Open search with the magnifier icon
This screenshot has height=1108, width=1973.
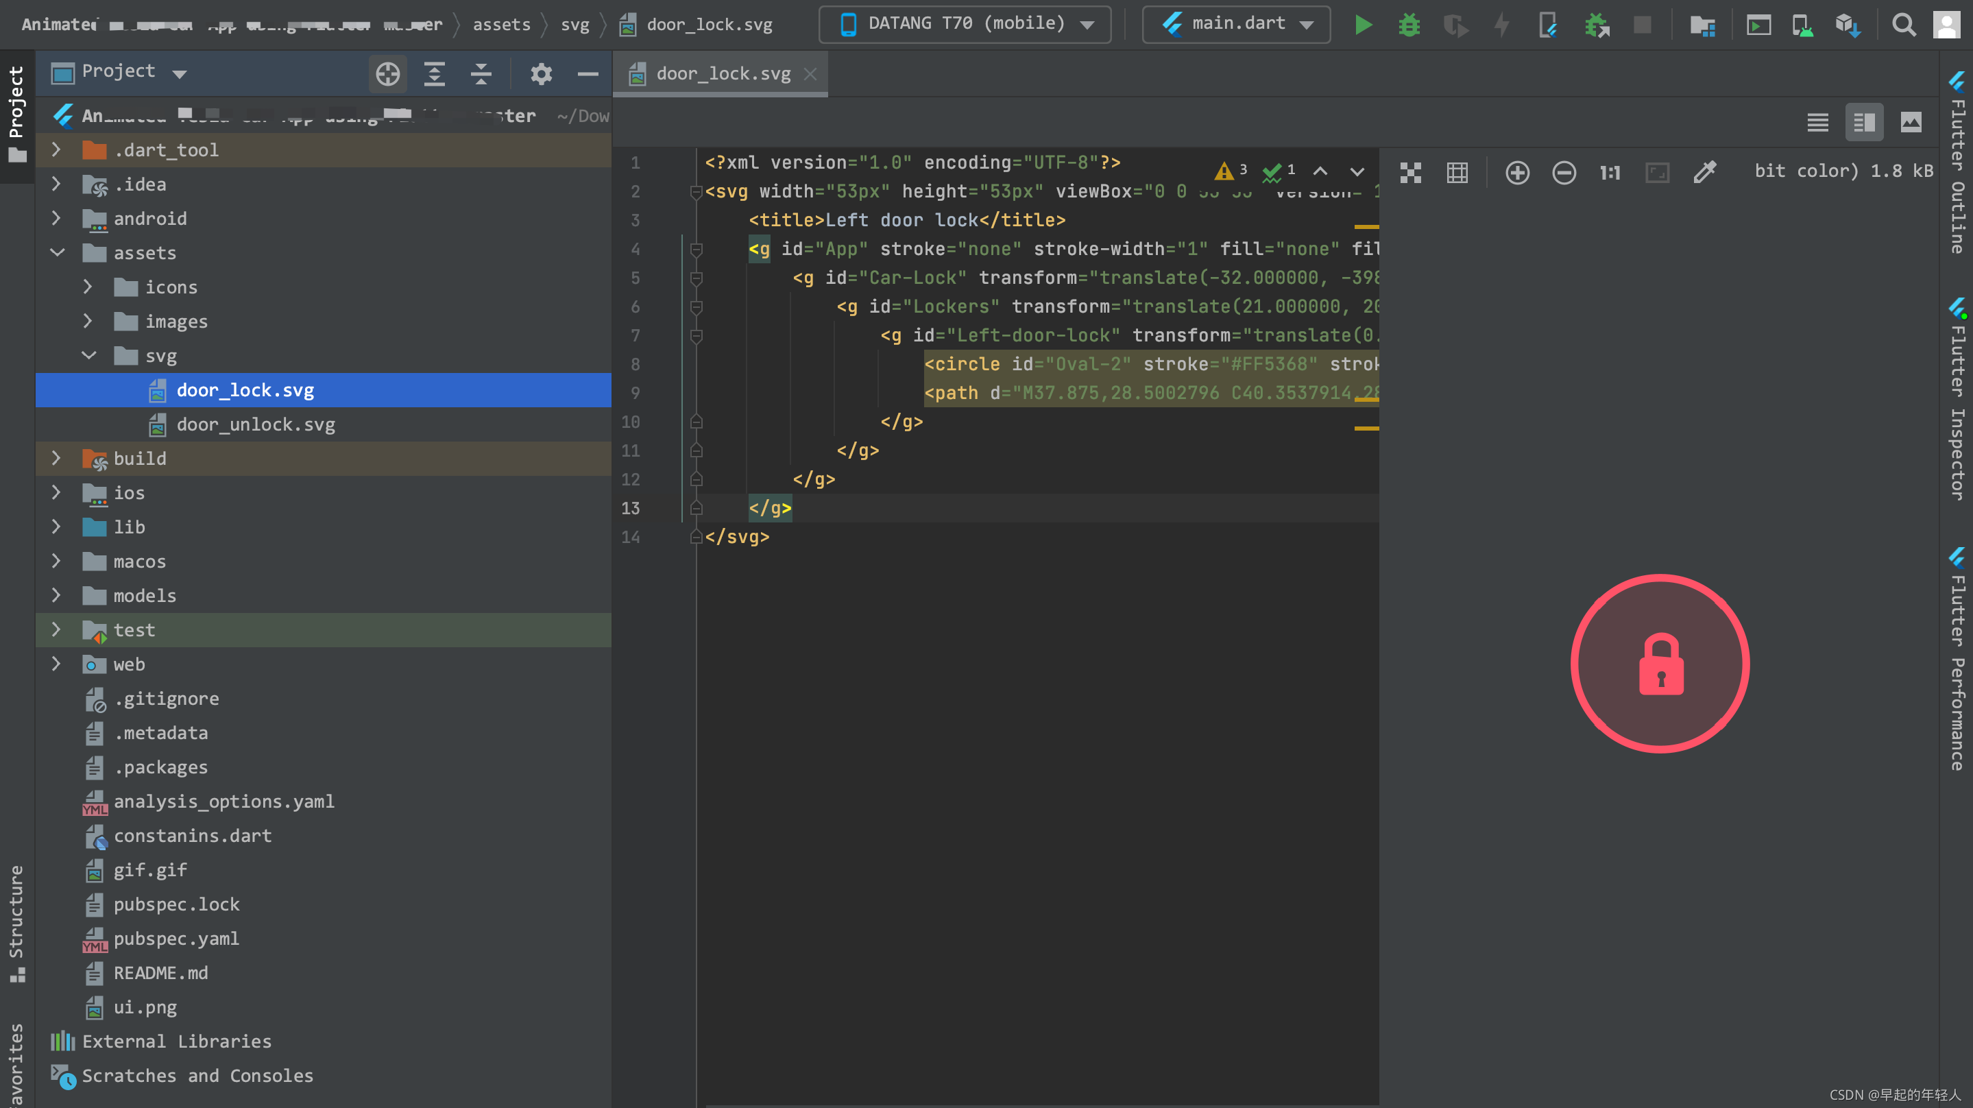coord(1904,25)
